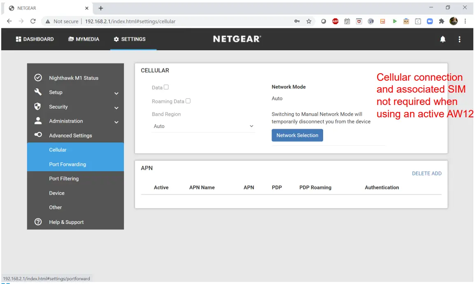Click the Network Selection button
The height and width of the screenshot is (284, 475).
297,135
